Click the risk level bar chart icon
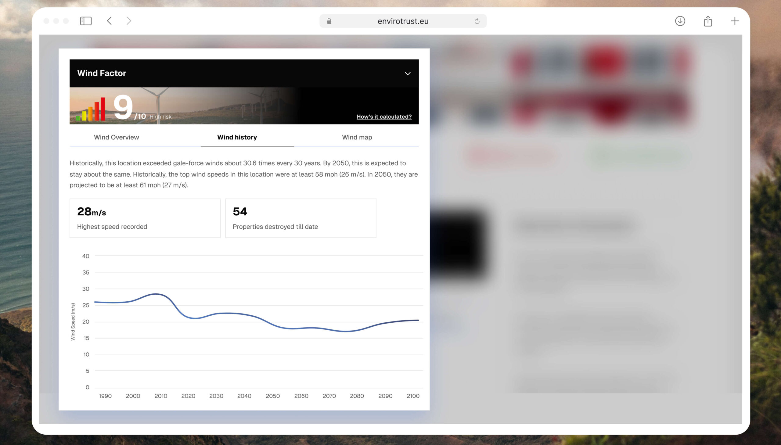The width and height of the screenshot is (781, 445). (x=91, y=109)
